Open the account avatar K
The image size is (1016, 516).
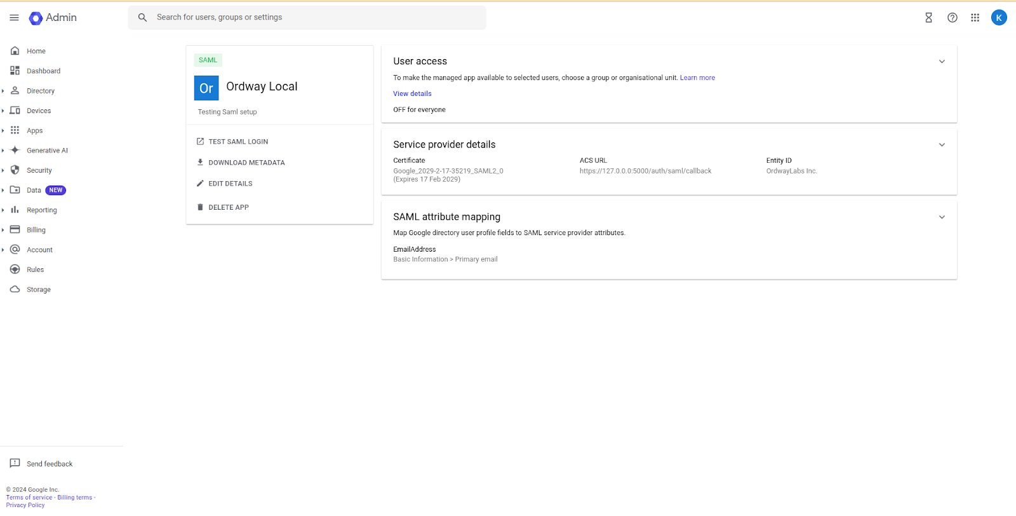[x=999, y=18]
